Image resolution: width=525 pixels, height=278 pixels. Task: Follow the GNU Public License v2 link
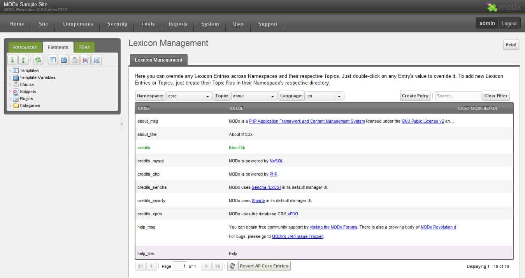423,121
